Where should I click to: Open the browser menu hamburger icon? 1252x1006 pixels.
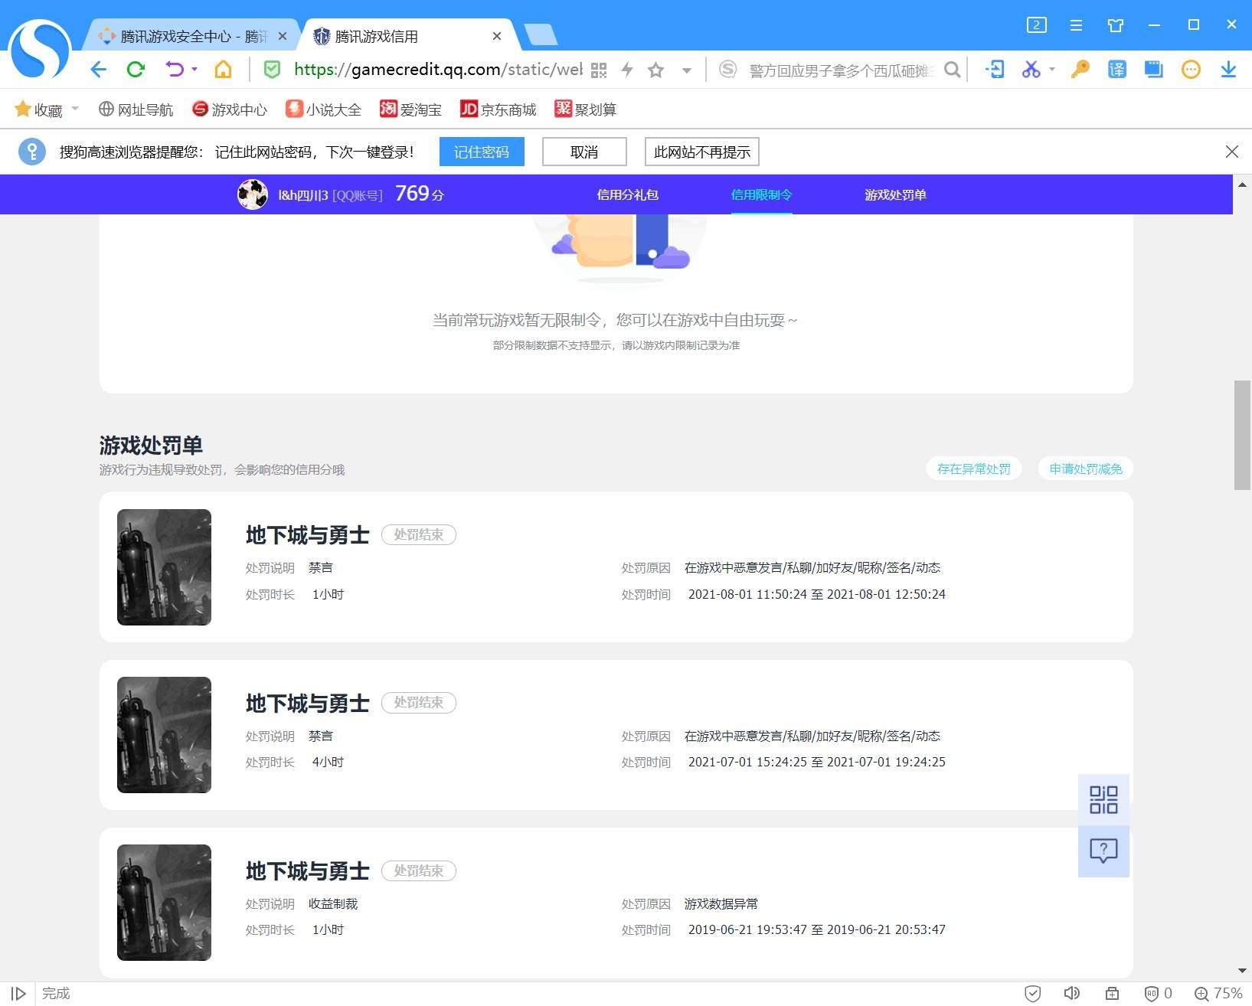(1076, 25)
